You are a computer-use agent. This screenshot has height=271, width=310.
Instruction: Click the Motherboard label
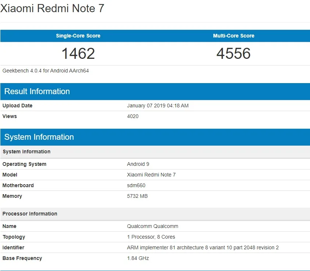[18, 185]
